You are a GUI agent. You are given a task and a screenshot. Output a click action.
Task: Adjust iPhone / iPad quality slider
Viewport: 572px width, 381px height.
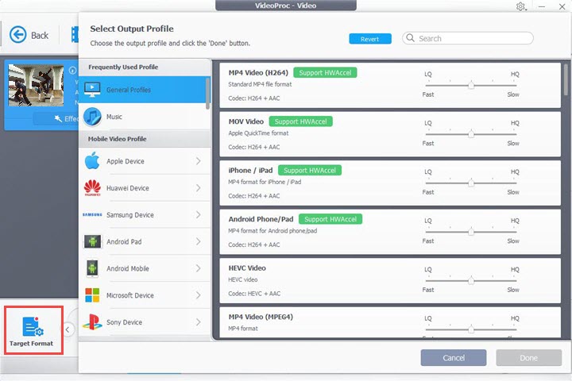[x=471, y=183]
